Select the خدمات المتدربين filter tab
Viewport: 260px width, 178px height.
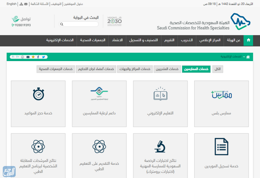click(x=167, y=69)
